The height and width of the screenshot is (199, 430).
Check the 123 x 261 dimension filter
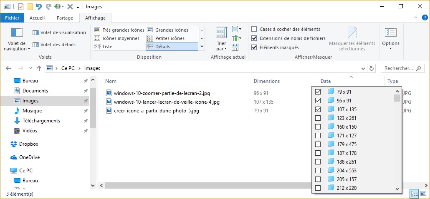click(x=318, y=118)
